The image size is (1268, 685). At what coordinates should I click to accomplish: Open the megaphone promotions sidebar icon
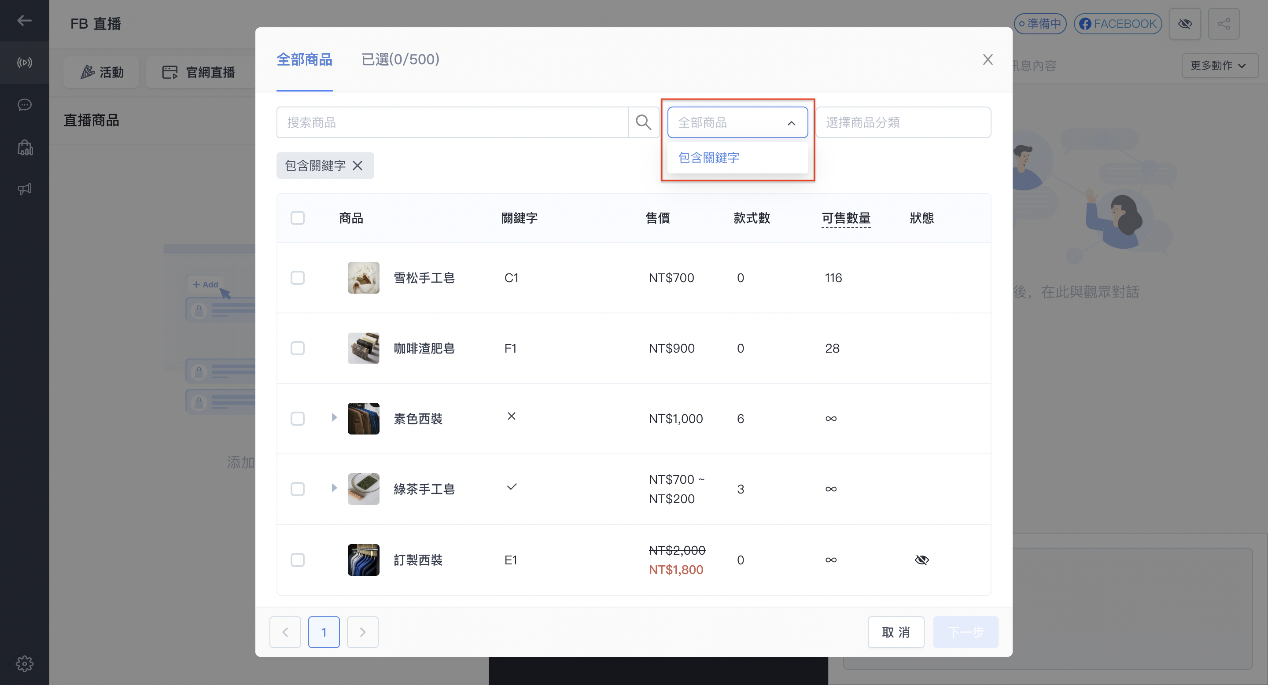[25, 189]
